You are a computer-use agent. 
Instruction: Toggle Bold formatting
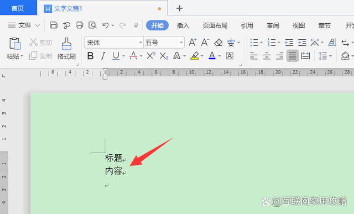(x=90, y=55)
